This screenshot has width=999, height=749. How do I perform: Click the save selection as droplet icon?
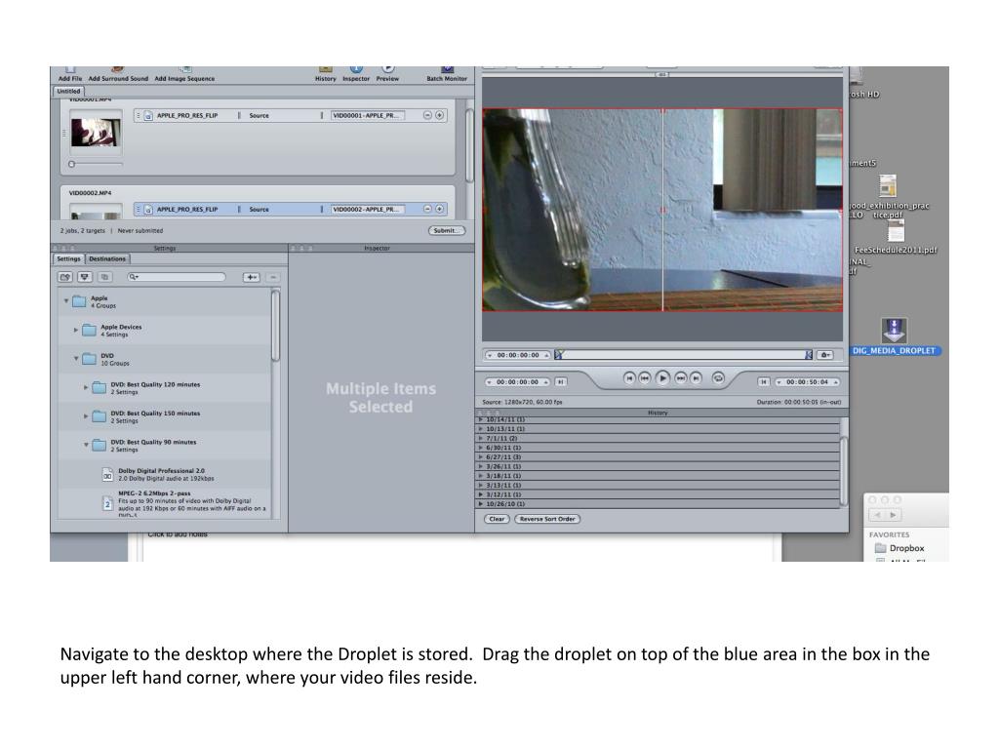tap(85, 277)
